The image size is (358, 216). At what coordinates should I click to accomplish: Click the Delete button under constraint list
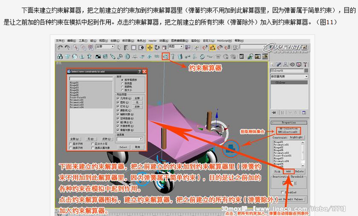299,171
